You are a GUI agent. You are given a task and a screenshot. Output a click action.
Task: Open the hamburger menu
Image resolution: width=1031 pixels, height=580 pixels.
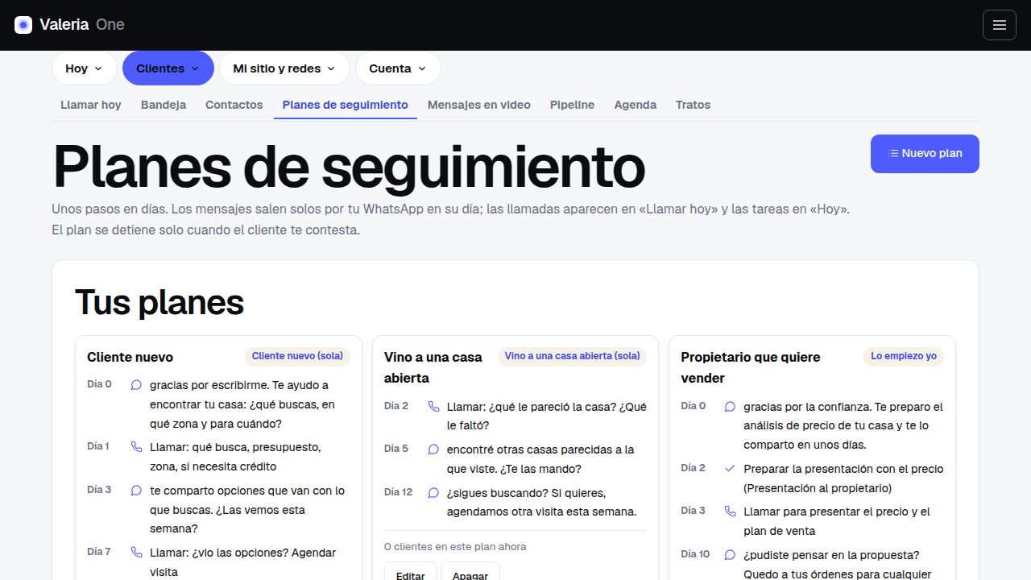1000,25
